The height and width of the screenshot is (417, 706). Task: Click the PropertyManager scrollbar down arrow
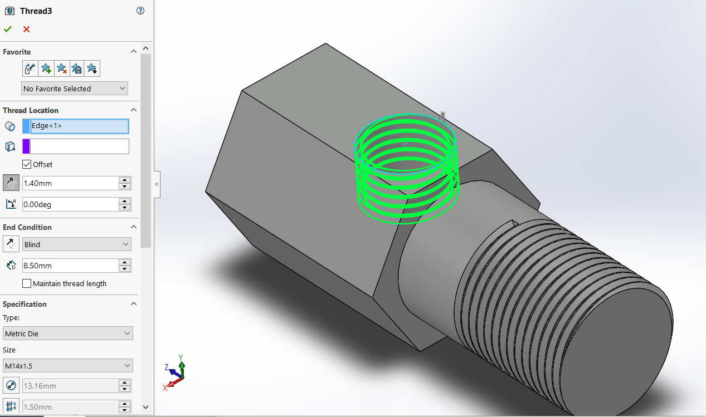tap(146, 408)
